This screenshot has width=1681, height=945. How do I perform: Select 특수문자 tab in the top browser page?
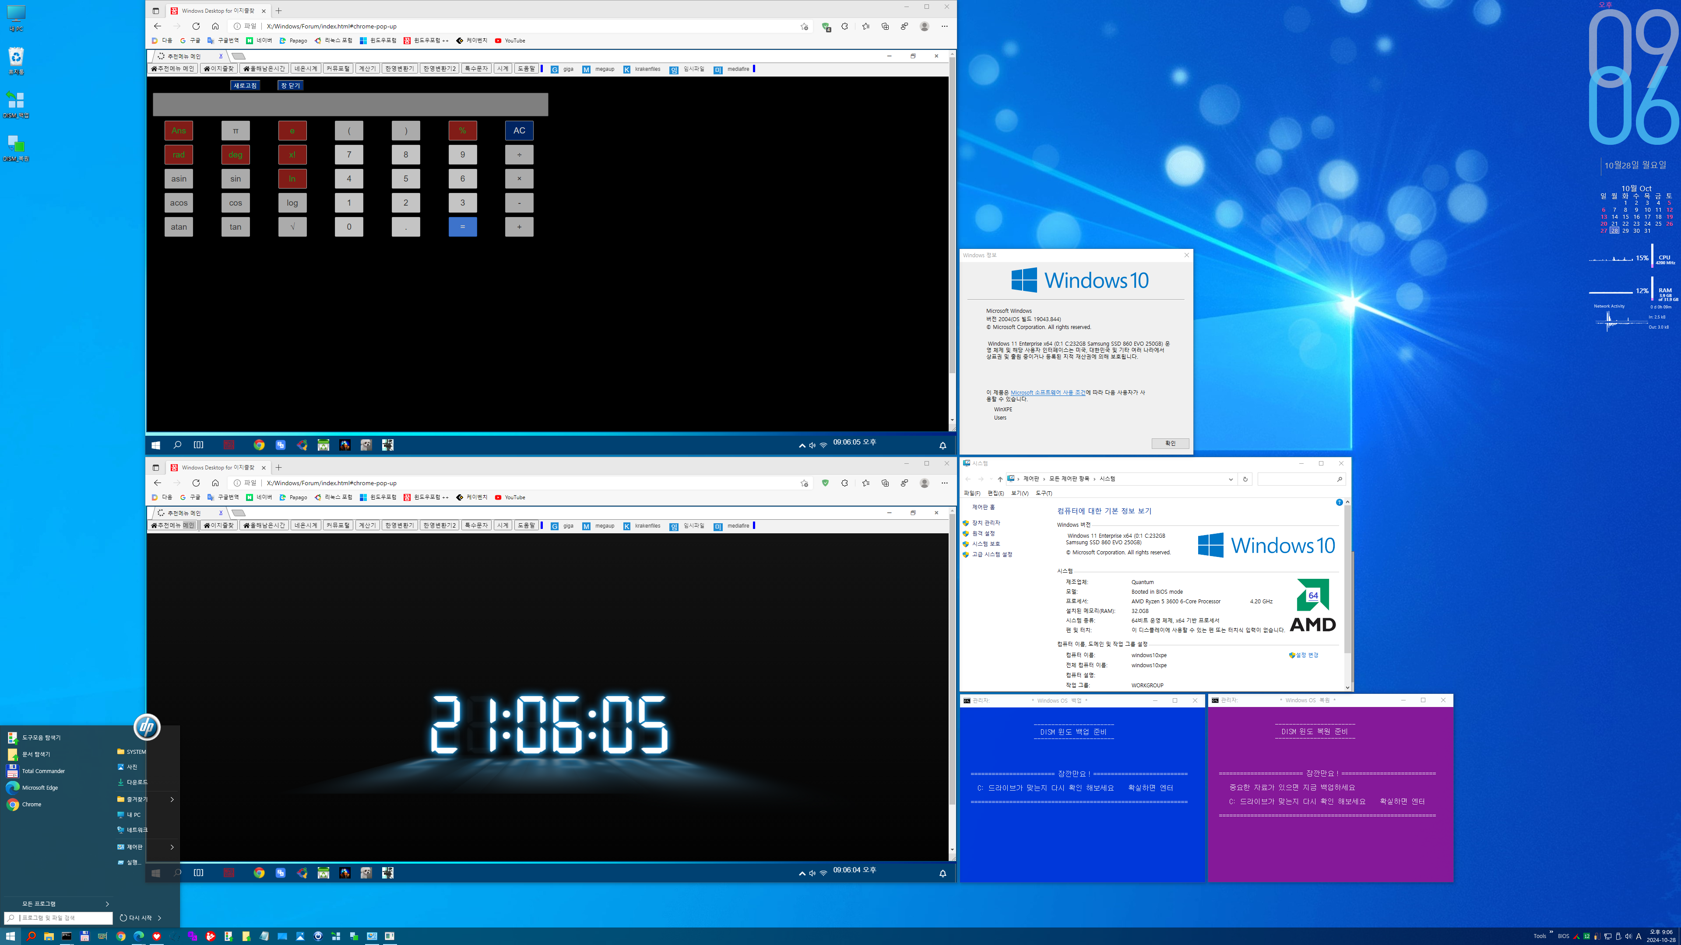(x=476, y=69)
